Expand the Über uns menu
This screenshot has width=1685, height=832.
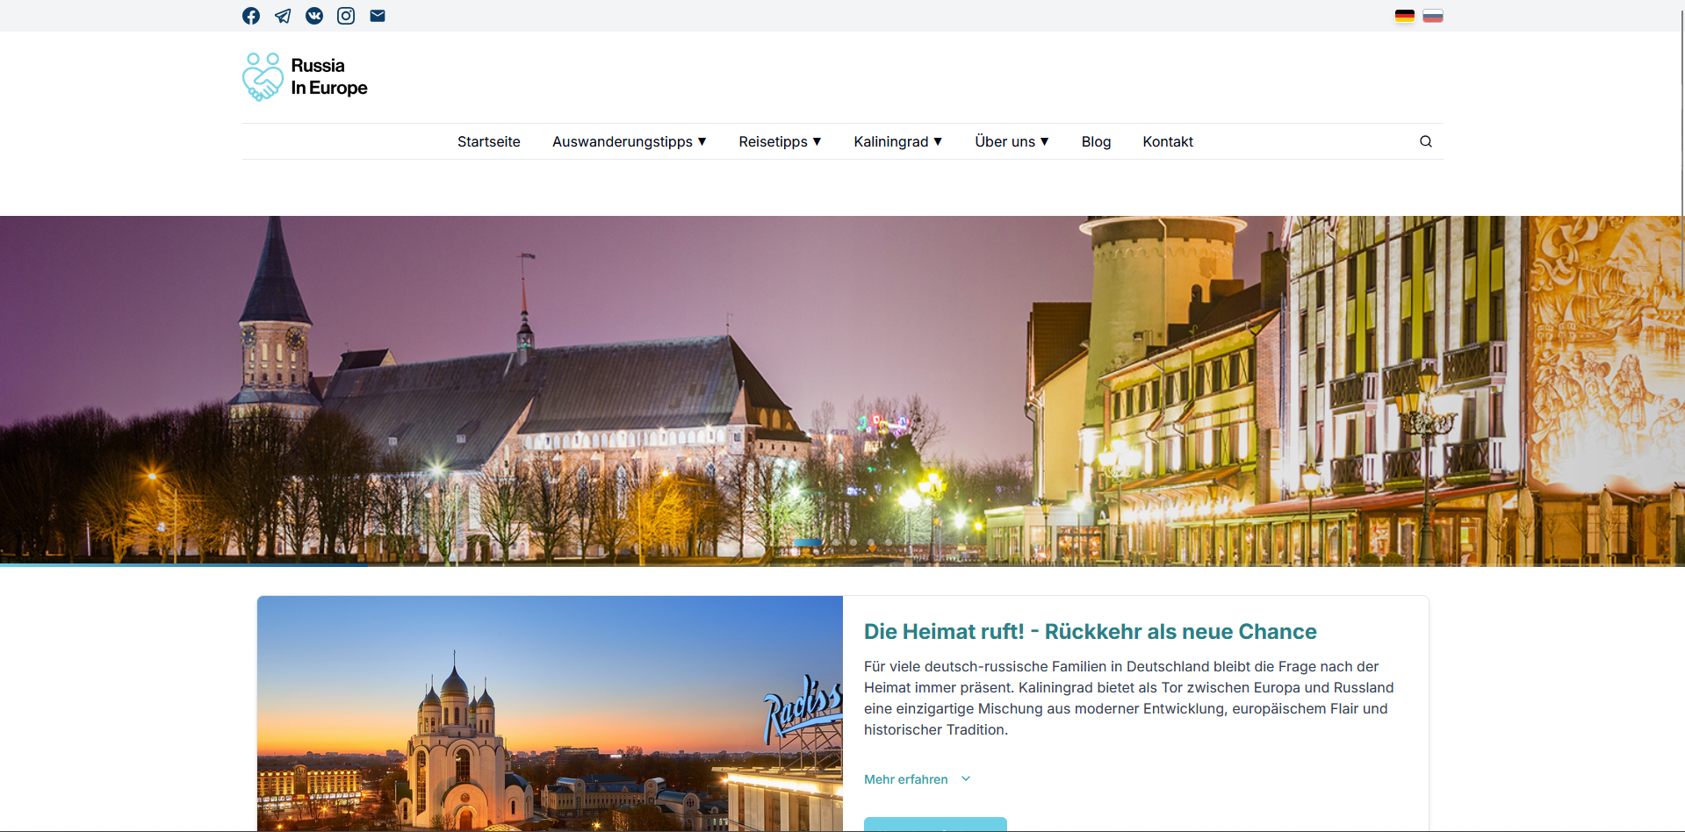tap(1012, 141)
